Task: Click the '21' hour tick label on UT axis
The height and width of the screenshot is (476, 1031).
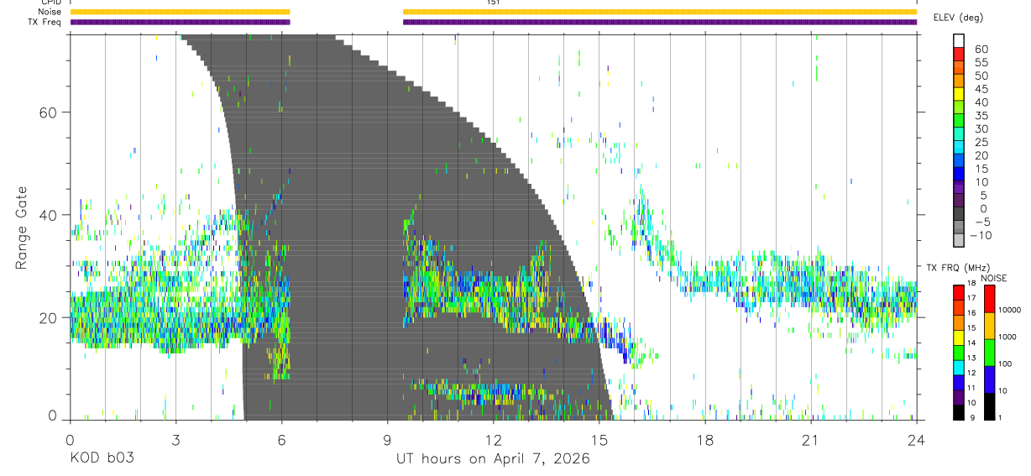Action: tap(810, 439)
